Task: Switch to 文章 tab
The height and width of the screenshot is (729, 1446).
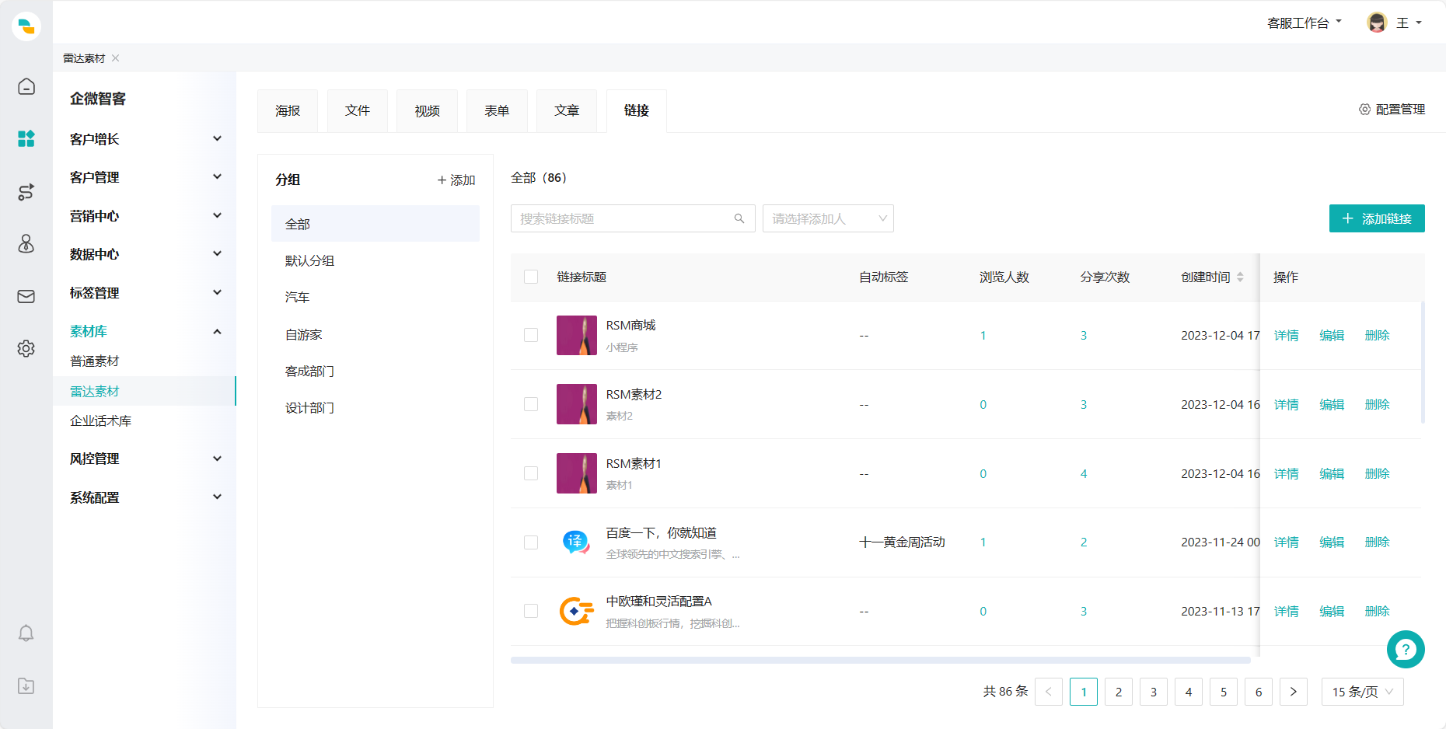Action: tap(567, 111)
